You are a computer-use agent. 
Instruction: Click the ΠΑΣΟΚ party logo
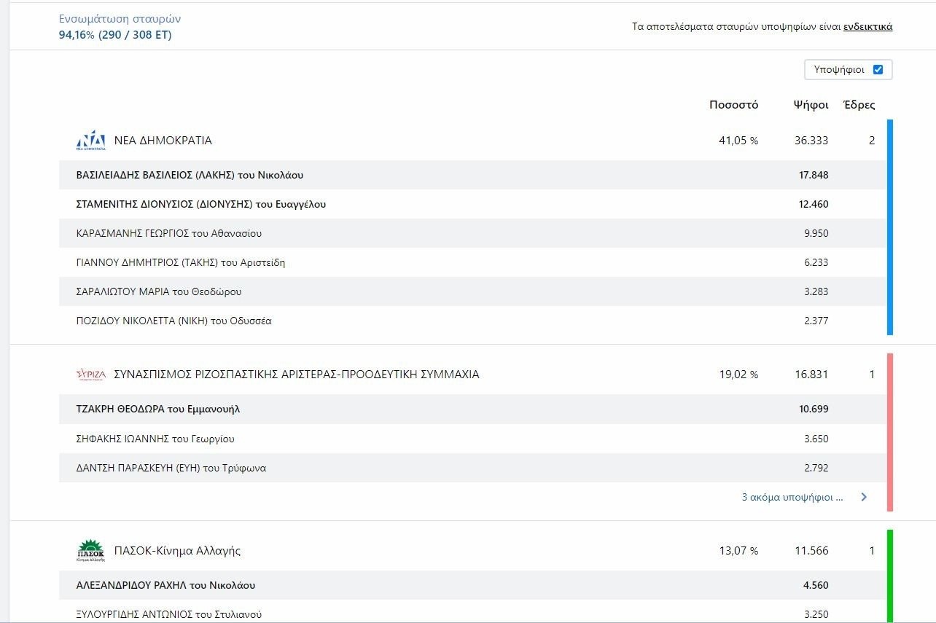tap(91, 551)
